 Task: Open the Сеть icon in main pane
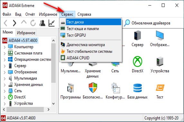click(x=115, y=64)
